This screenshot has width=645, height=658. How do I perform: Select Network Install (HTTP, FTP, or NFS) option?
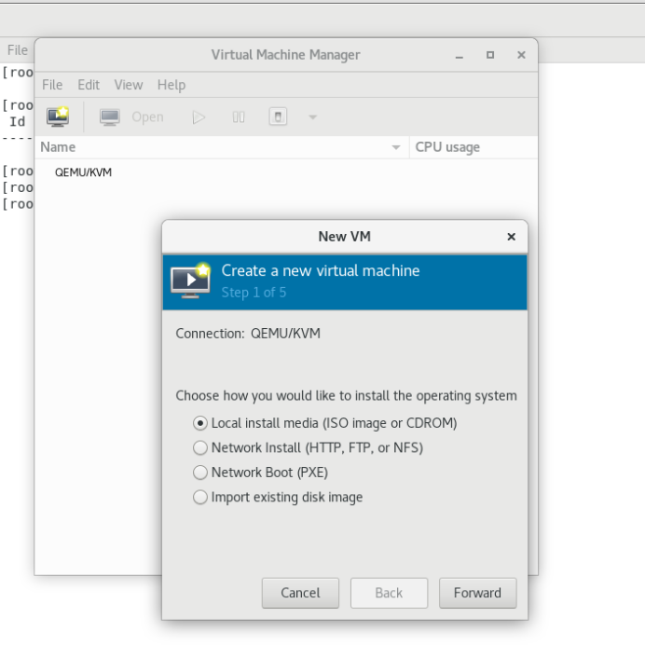click(x=308, y=447)
